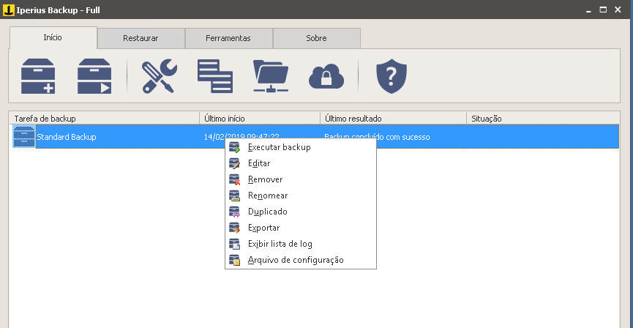Click the red X icon beside Remover

235,180
